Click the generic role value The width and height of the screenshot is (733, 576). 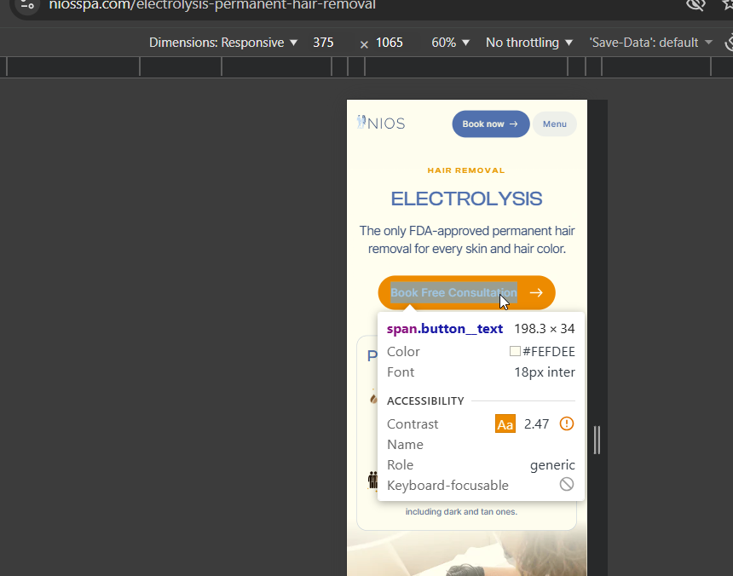[552, 465]
